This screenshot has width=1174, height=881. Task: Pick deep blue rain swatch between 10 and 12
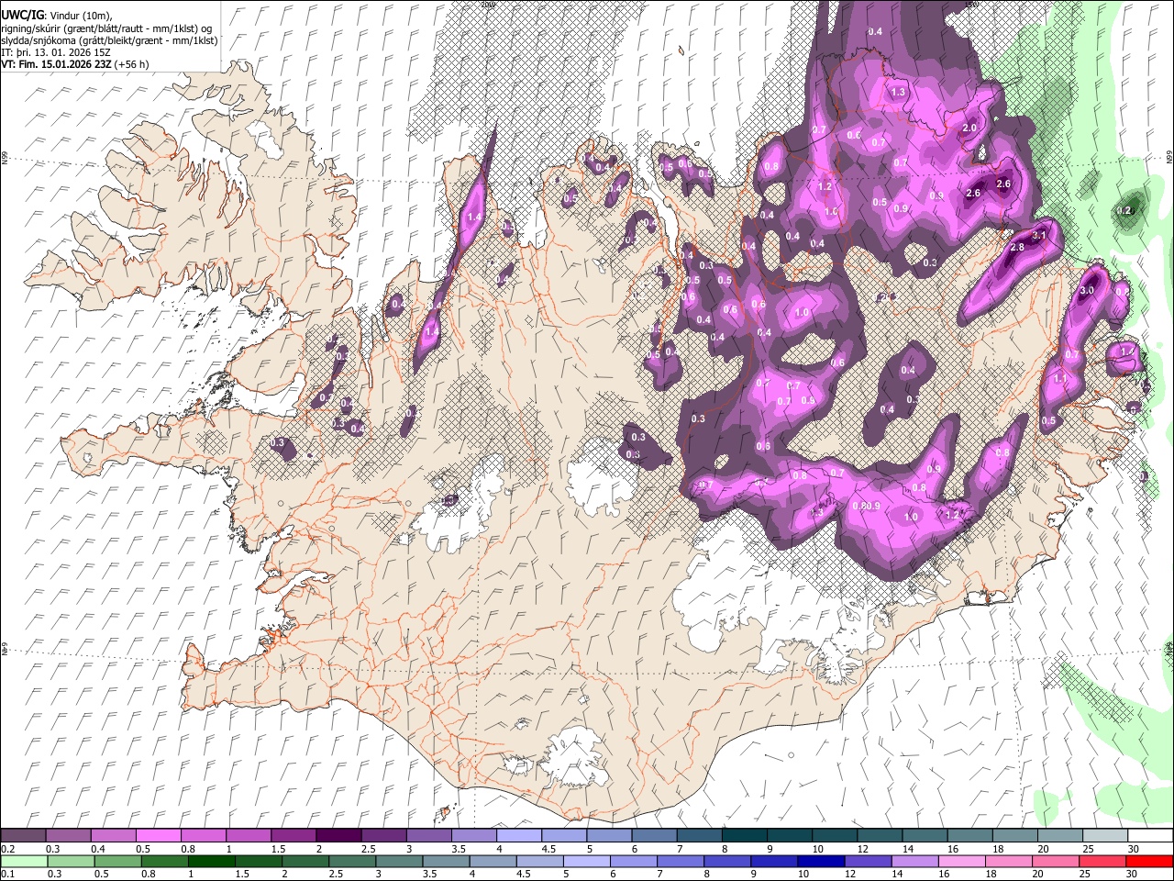821,862
